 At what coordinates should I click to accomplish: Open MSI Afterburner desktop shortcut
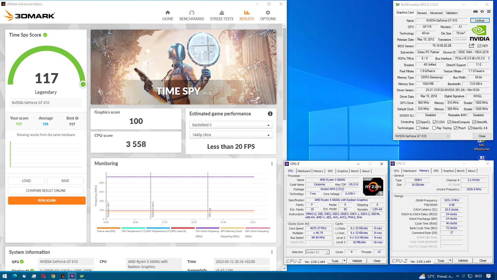[482, 145]
